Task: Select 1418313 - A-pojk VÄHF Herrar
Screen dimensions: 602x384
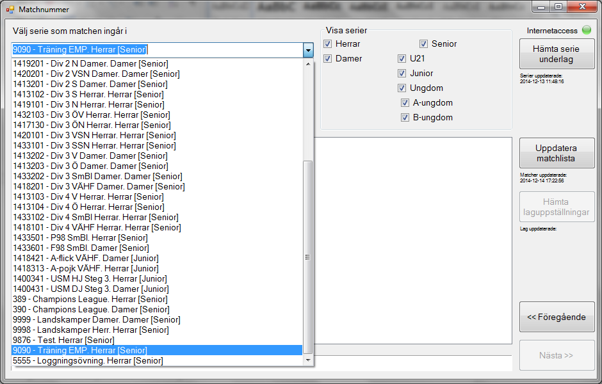Action: tap(157, 269)
